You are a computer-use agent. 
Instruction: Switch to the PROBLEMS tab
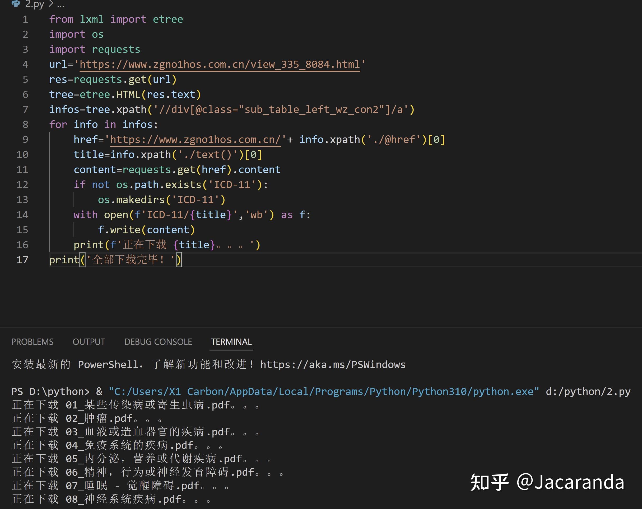[x=32, y=341]
